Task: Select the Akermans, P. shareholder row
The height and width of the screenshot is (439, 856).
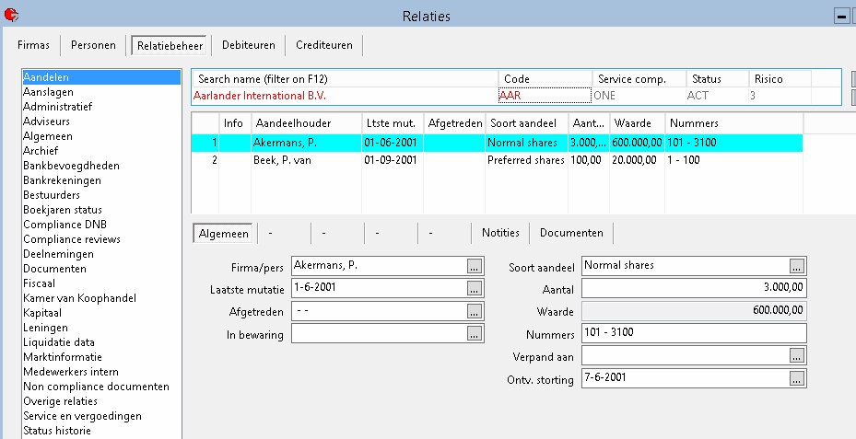Action: [x=497, y=143]
